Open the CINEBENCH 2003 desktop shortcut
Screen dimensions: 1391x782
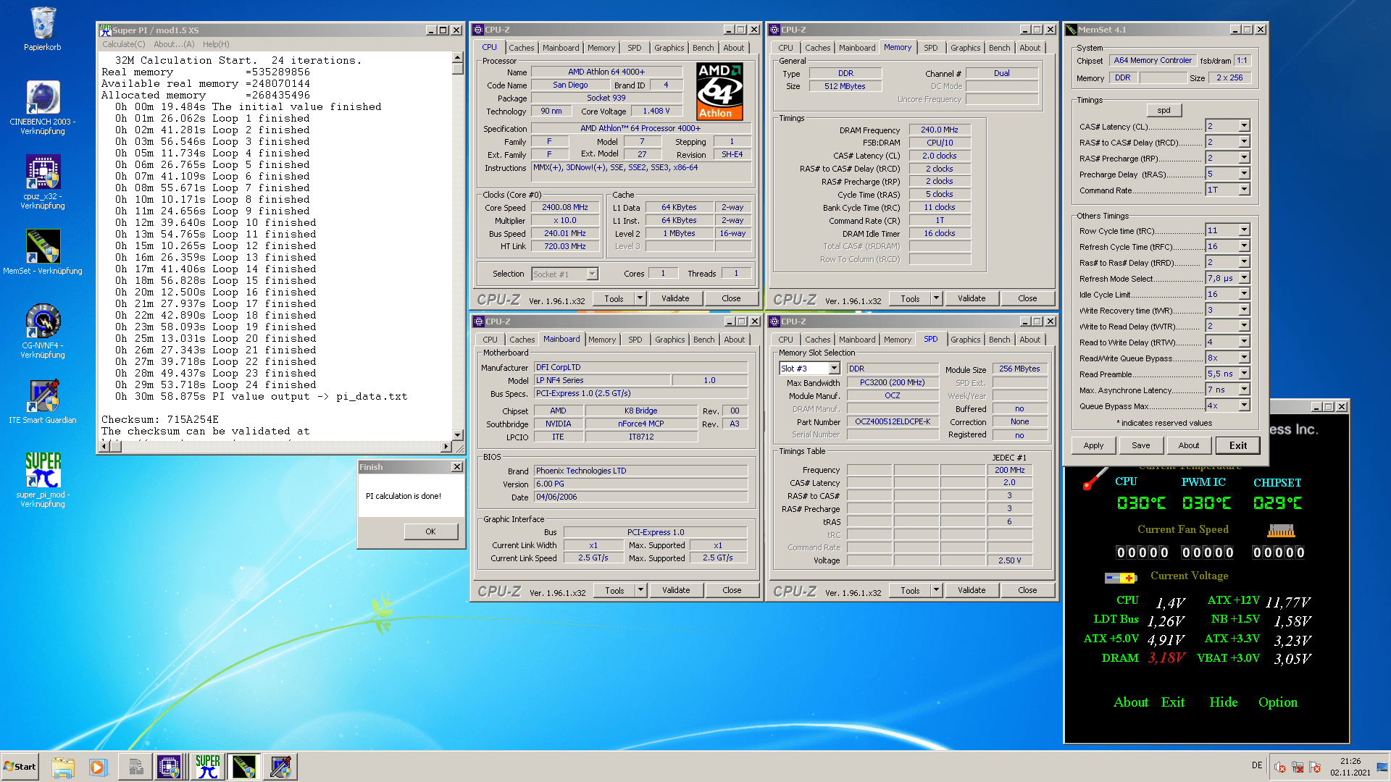click(x=43, y=107)
